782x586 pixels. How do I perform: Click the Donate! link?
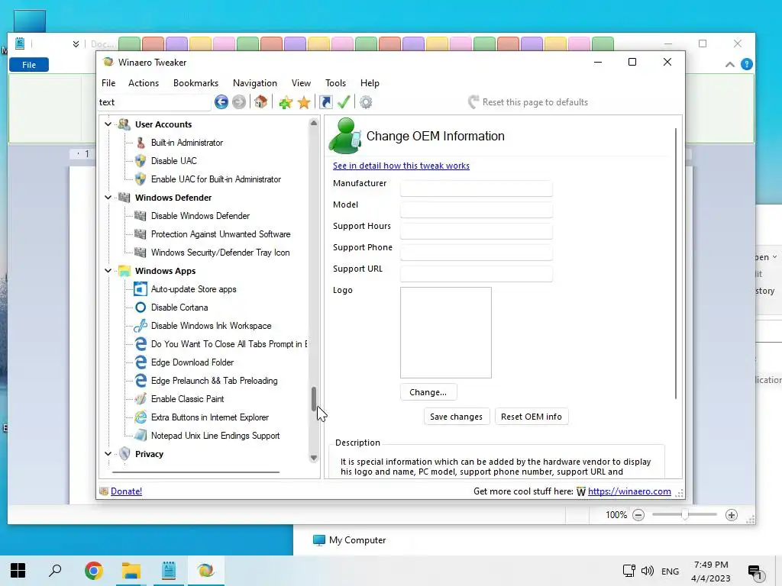[x=126, y=491]
